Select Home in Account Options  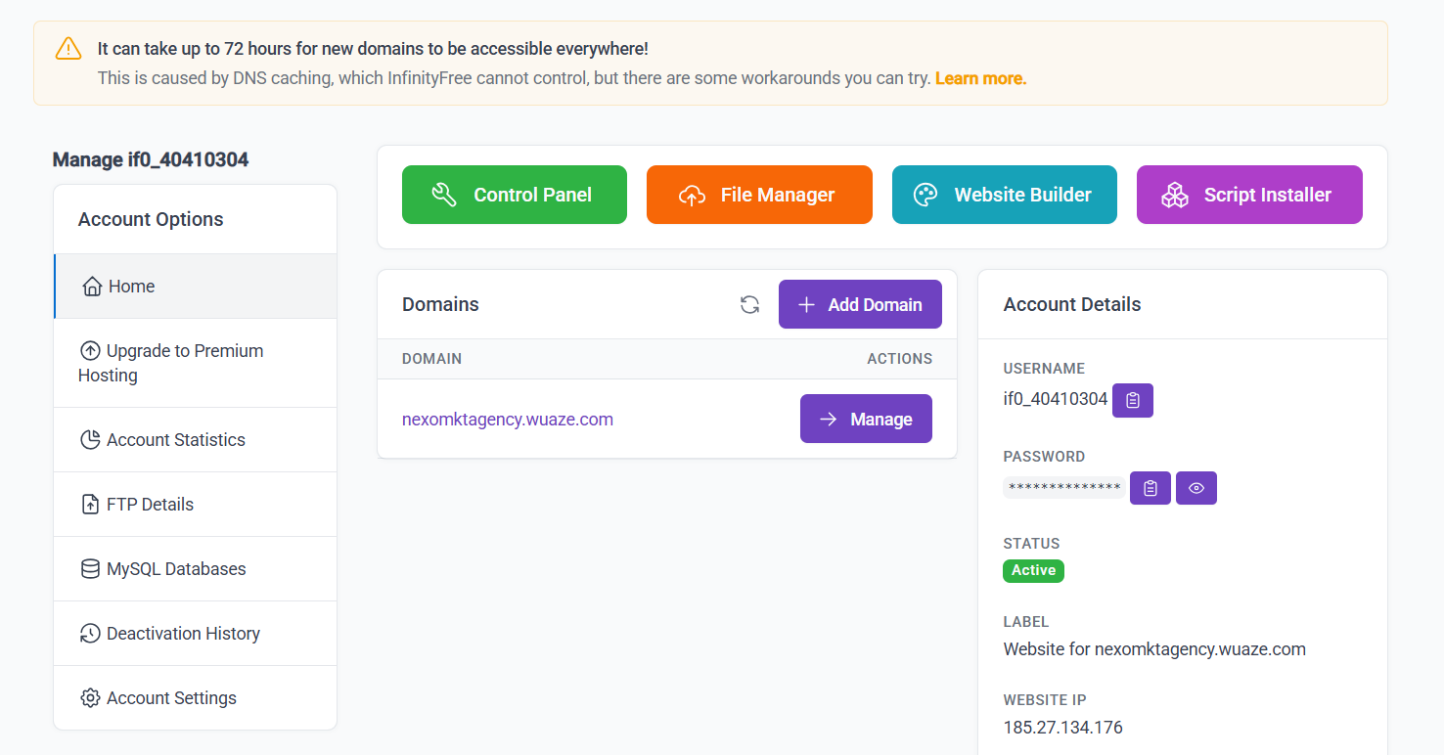point(131,287)
